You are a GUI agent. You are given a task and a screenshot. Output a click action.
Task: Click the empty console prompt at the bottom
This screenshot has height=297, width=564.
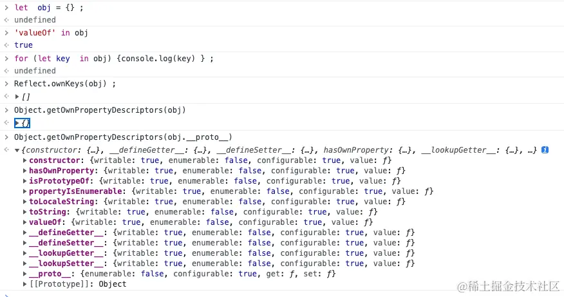[x=129, y=294]
